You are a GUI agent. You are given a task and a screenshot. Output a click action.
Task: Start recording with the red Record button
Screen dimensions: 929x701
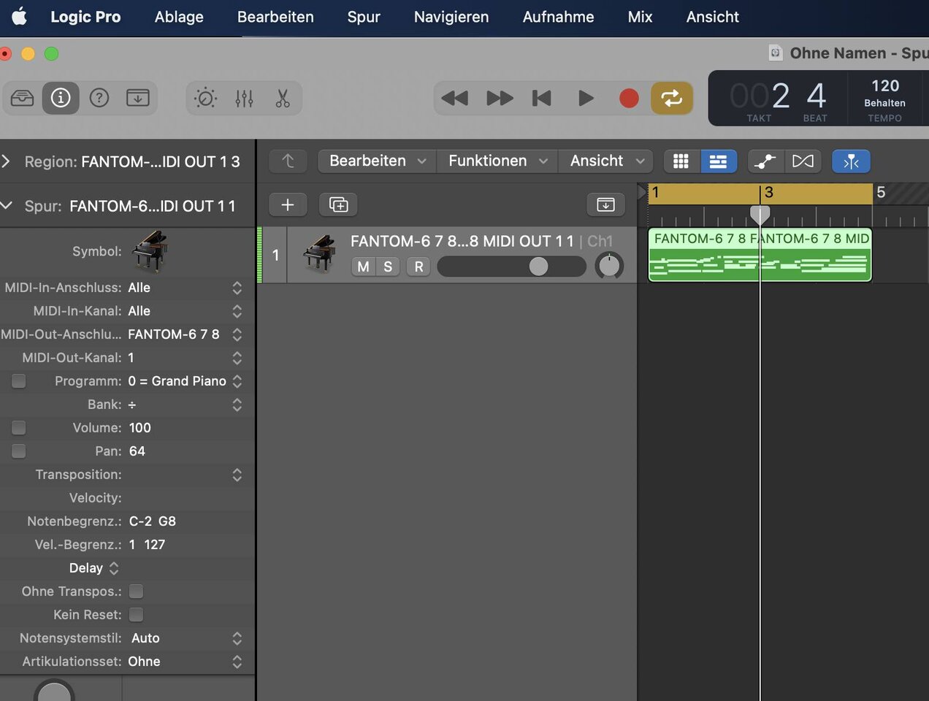click(629, 98)
